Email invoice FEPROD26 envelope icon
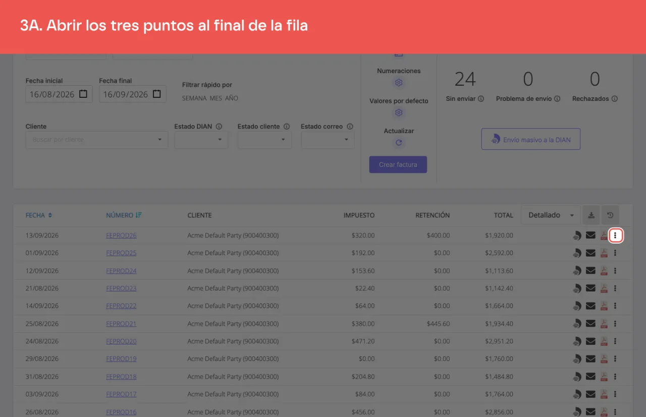This screenshot has height=417, width=646. click(x=590, y=235)
